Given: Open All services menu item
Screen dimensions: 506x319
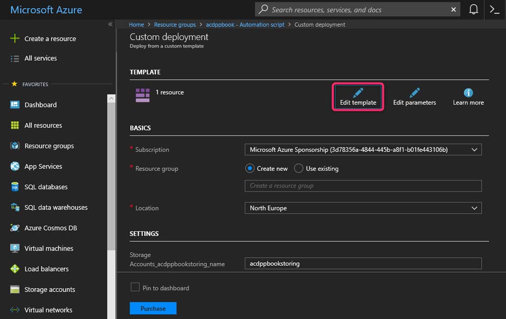Looking at the screenshot, I should [40, 58].
